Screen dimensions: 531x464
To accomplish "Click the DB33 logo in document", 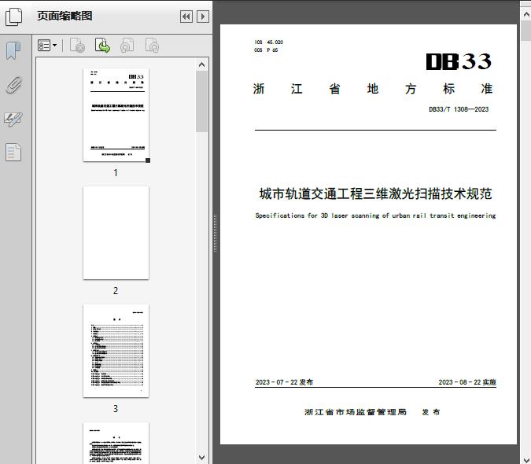I will (x=459, y=61).
